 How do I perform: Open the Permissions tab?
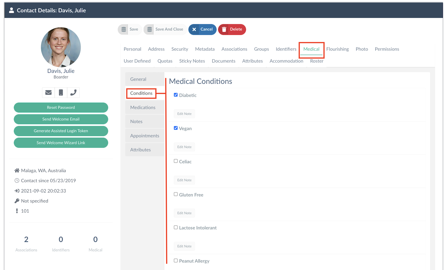click(387, 49)
